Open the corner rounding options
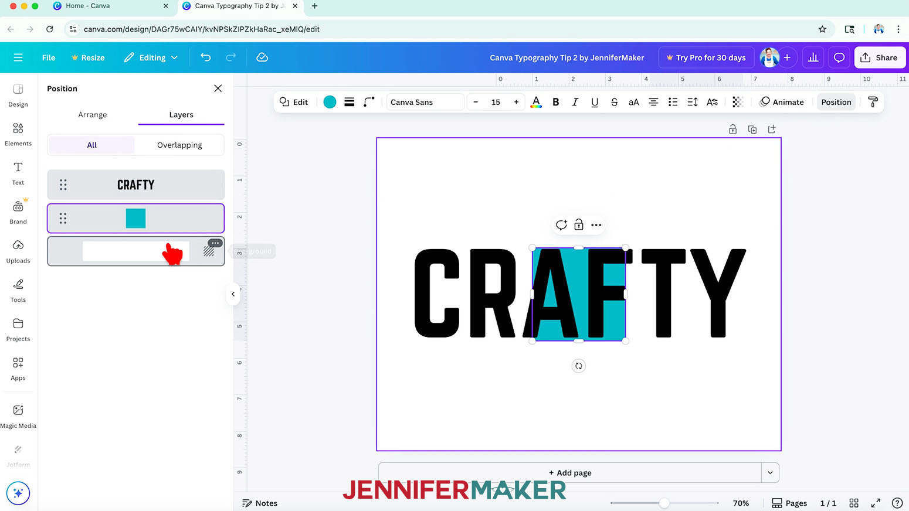 369,102
